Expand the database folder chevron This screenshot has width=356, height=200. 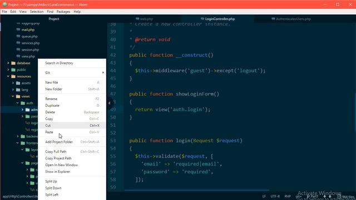(8, 63)
